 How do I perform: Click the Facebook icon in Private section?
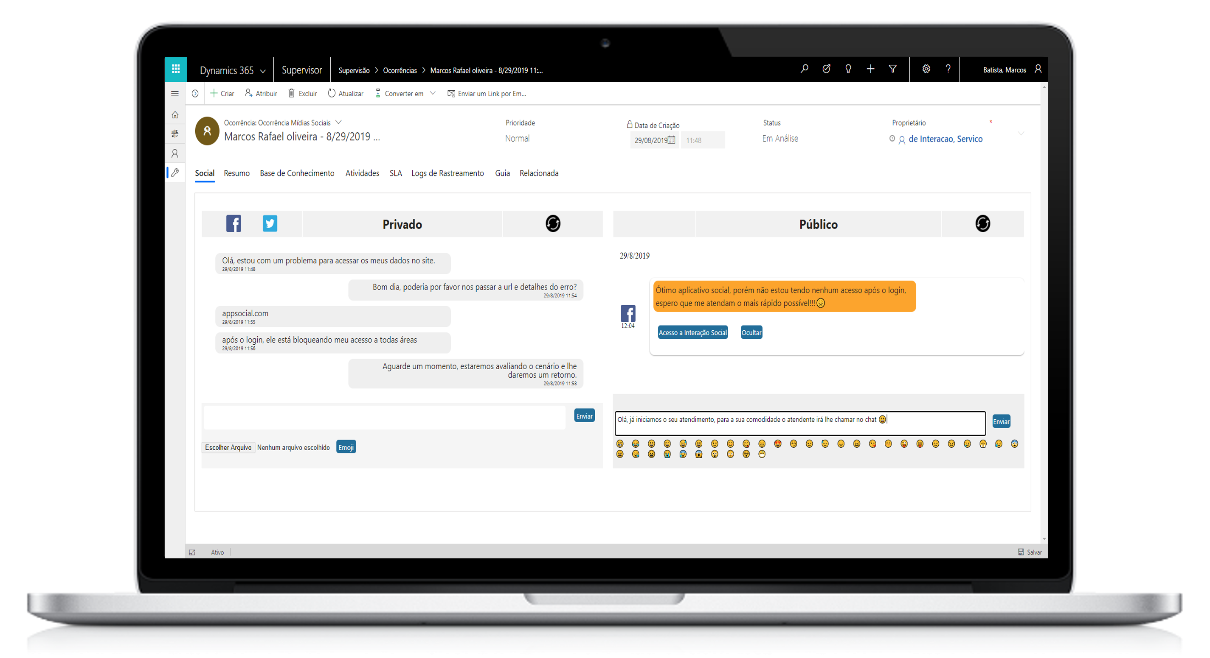click(x=233, y=224)
